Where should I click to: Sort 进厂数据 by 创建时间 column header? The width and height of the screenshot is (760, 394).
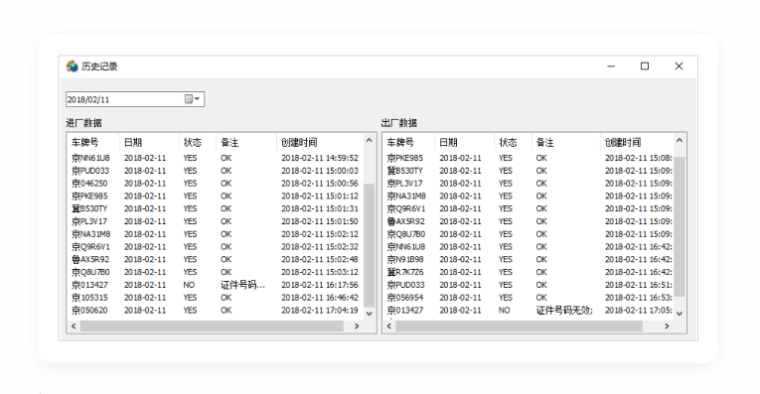320,142
